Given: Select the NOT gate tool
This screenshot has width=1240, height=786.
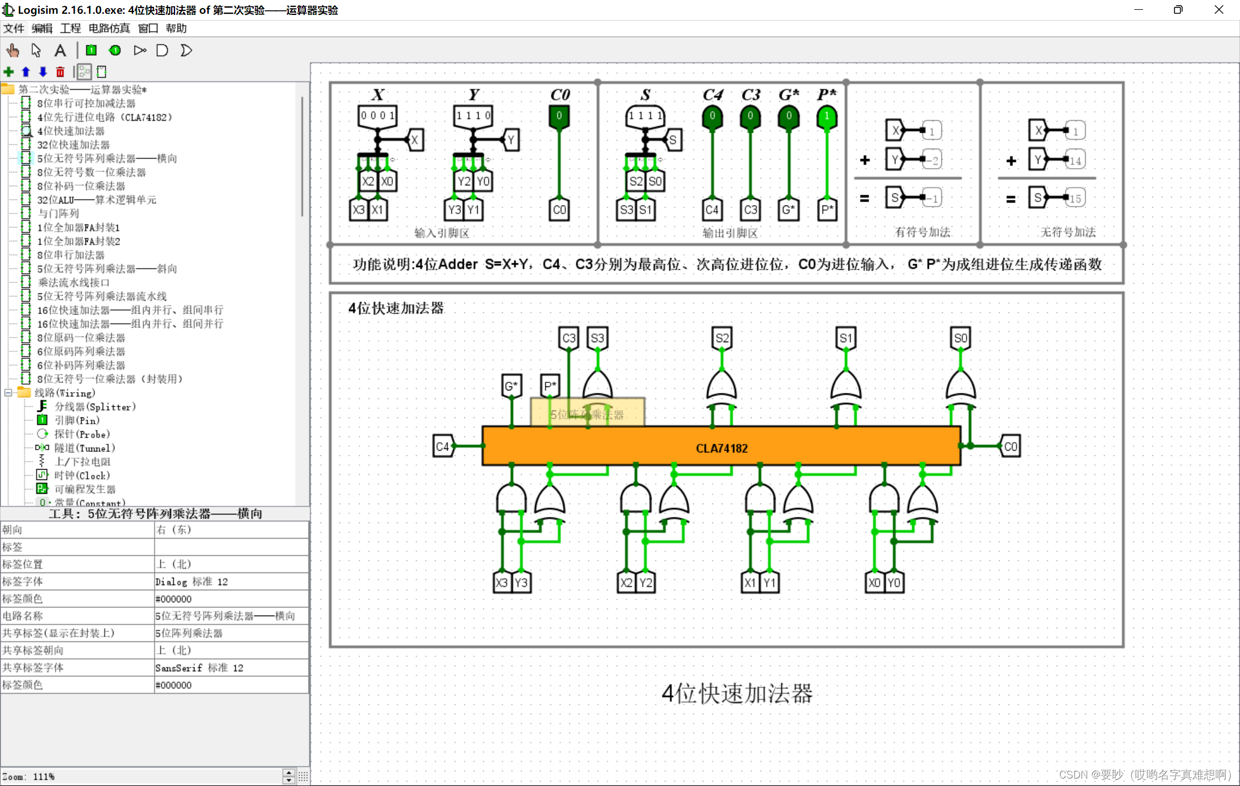Looking at the screenshot, I should coord(139,51).
